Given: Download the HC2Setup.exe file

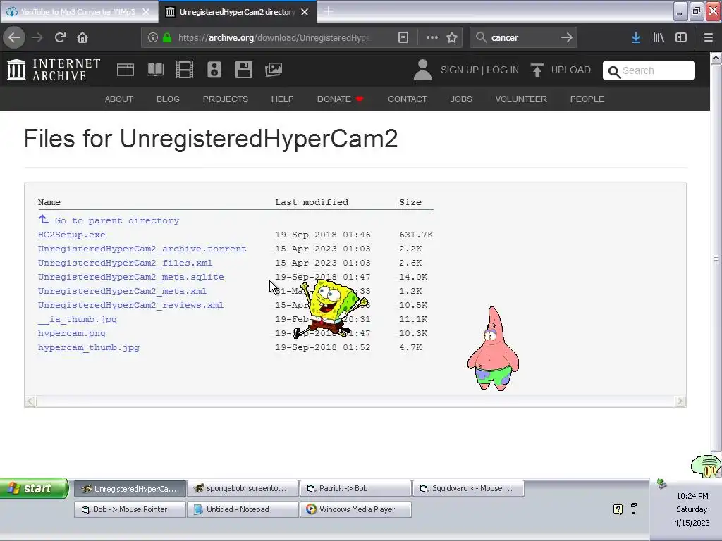Looking at the screenshot, I should point(71,235).
